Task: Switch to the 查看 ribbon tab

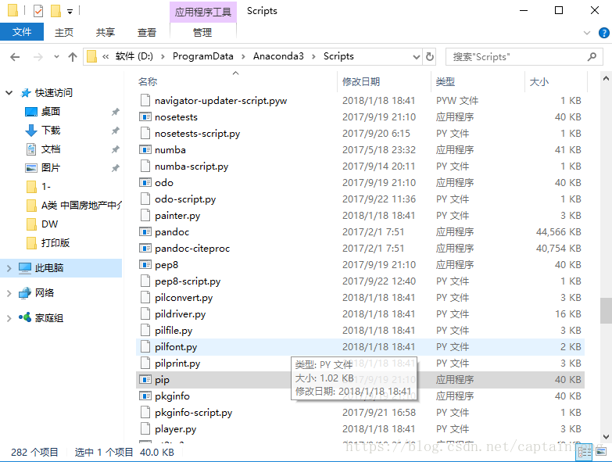Action: pos(147,32)
